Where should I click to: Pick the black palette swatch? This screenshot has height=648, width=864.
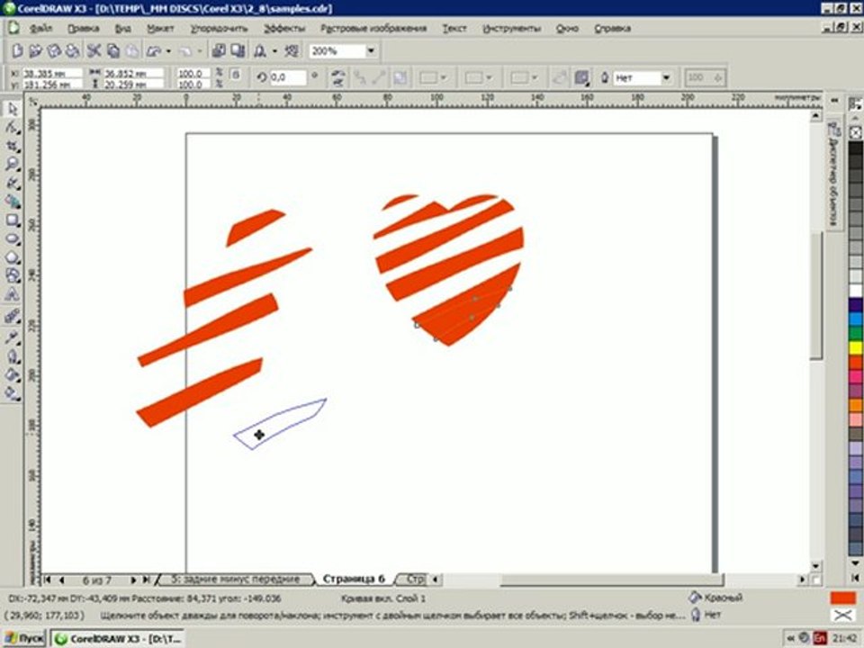tap(855, 148)
